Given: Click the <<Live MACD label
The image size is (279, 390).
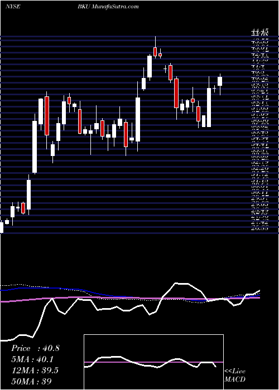Looking at the screenshot, I should coord(235,376).
